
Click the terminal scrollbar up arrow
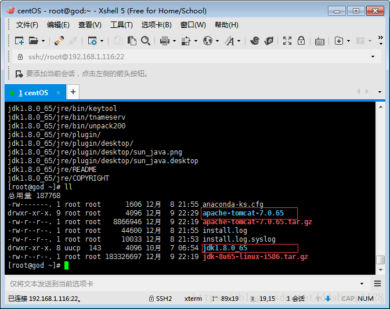tap(381, 107)
